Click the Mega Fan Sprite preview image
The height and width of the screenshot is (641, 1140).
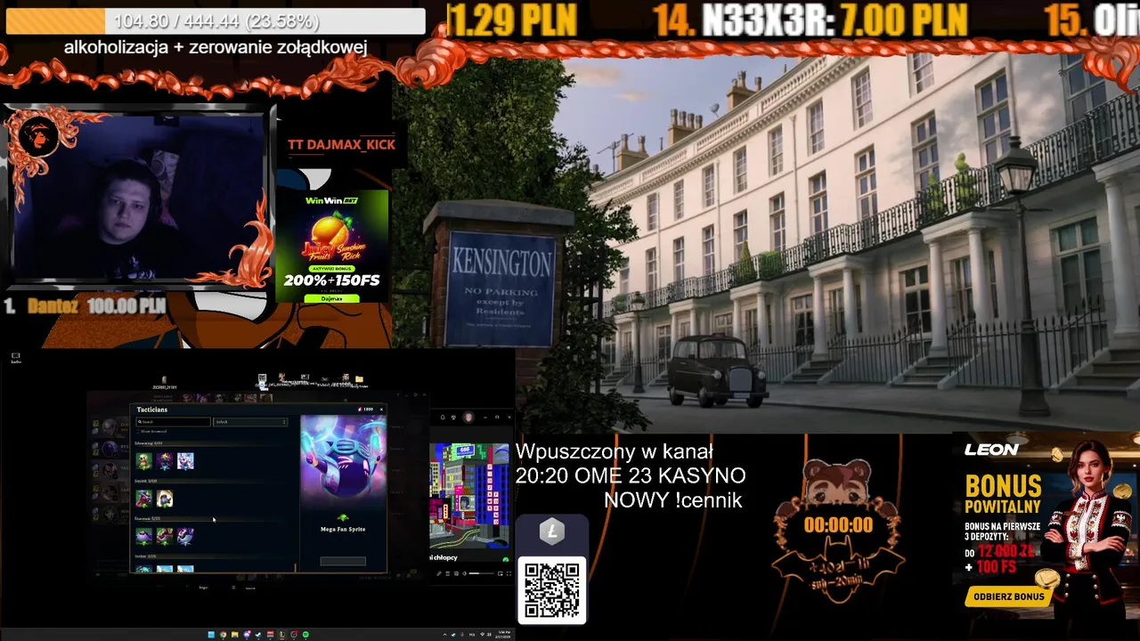tap(343, 463)
